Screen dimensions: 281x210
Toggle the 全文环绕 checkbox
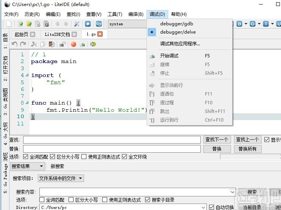click(124, 157)
